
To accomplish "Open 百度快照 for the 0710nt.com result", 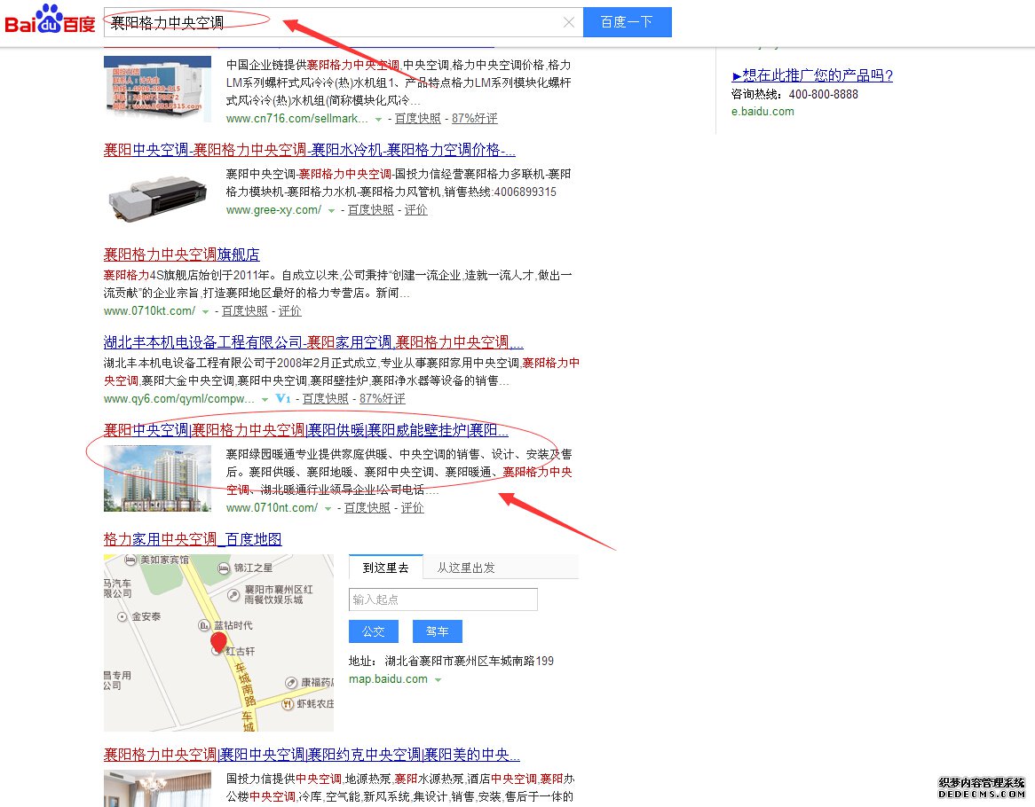I will coord(367,507).
